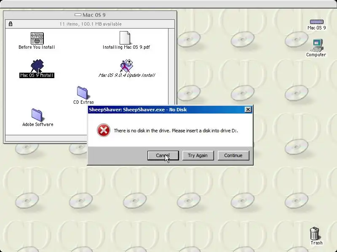The width and height of the screenshot is (337, 252).
Task: Click the highlighted 'Mac OS 9 Install' label
Action: click(37, 75)
